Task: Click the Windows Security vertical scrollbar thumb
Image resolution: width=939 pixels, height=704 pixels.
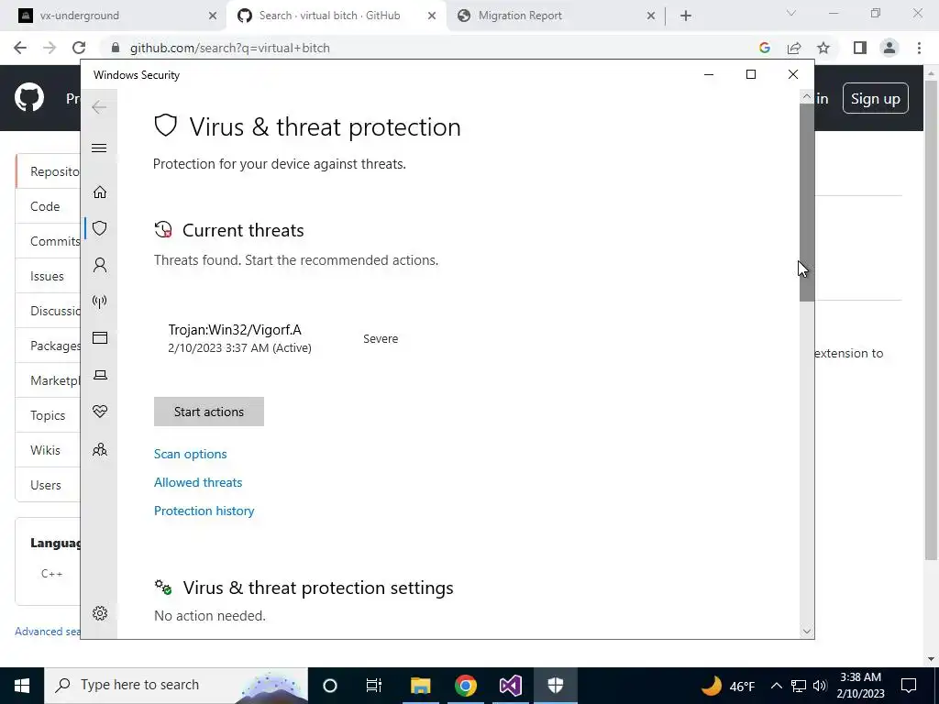Action: 806,203
